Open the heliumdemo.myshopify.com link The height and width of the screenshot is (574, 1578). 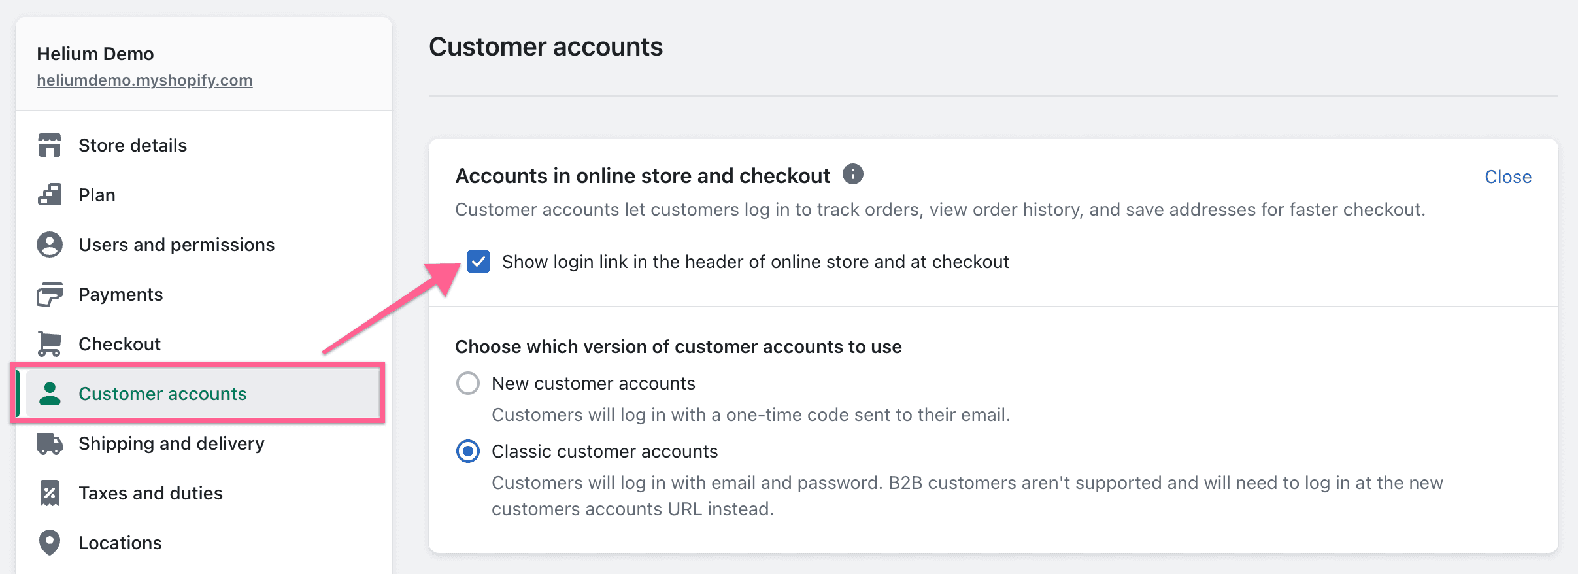pos(144,80)
